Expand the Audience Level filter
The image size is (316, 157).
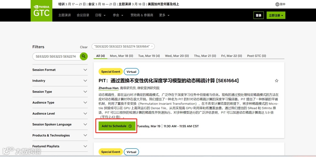(x=60, y=113)
